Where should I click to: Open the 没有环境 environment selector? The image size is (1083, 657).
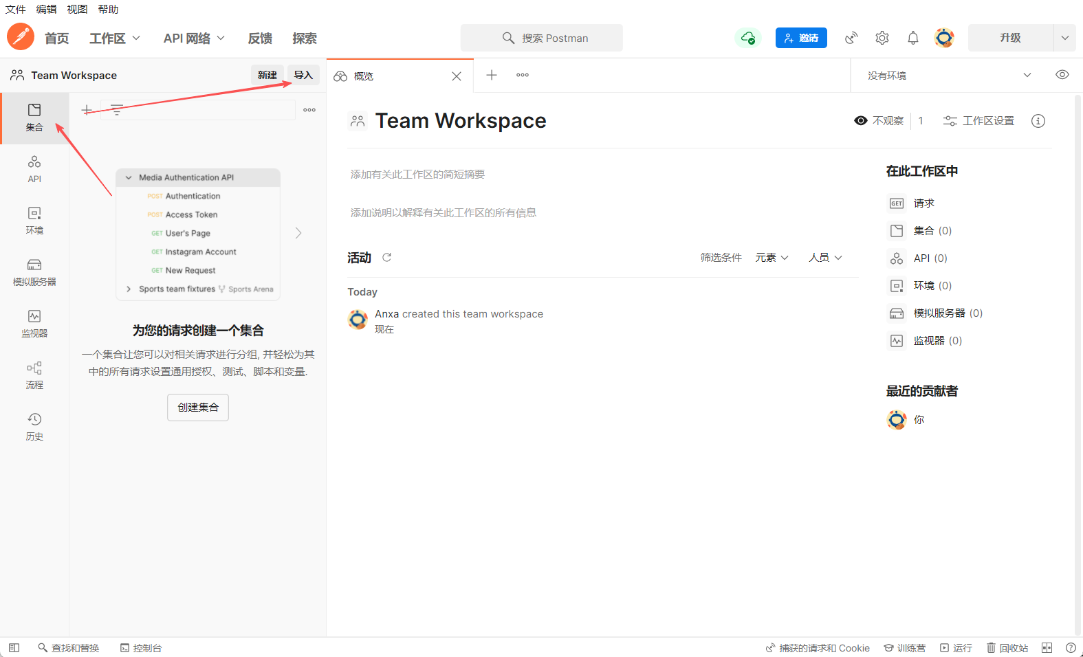[949, 75]
